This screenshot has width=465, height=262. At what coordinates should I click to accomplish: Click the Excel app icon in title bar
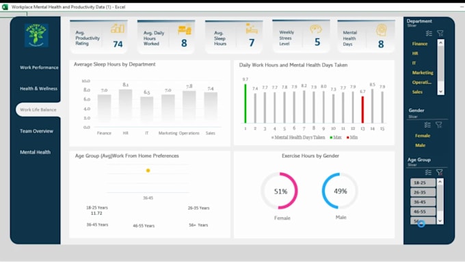click(5, 7)
